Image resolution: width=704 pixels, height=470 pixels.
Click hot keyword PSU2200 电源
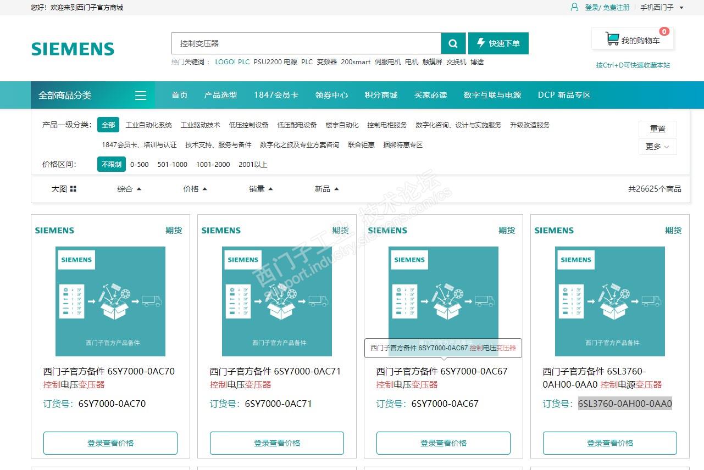(x=275, y=62)
